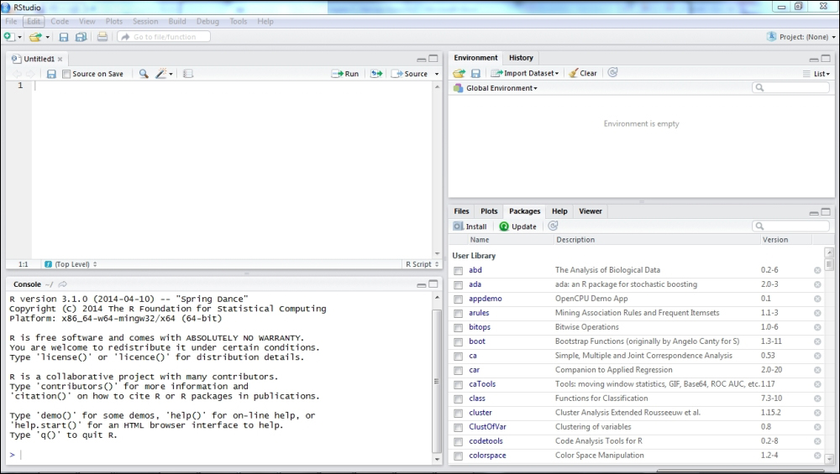The width and height of the screenshot is (840, 474).
Task: Click the Install packages button
Action: coord(470,227)
